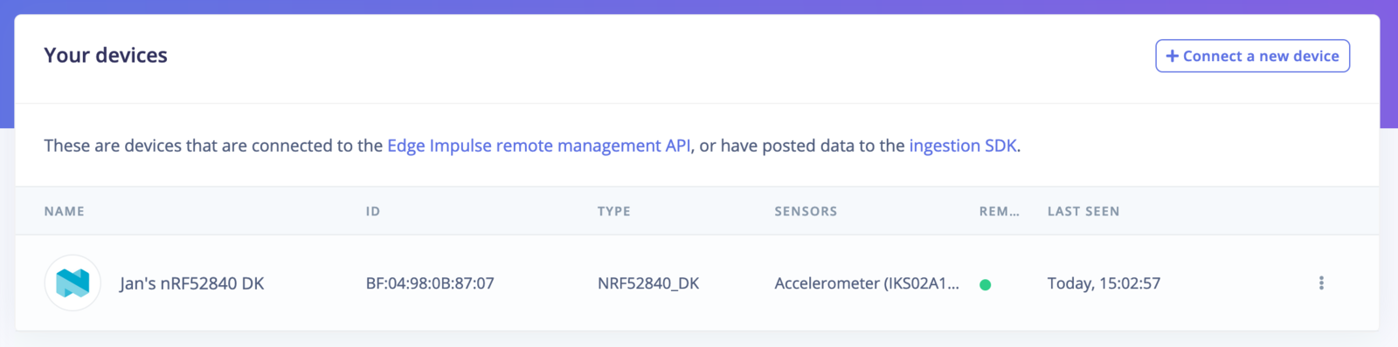
Task: Click the NRF52840_DK type value
Action: point(648,283)
